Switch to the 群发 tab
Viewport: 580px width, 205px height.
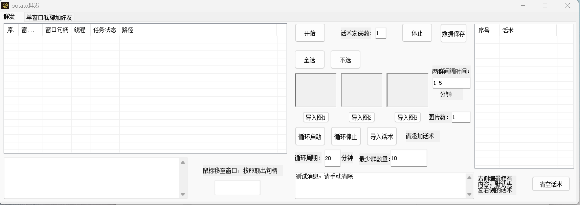click(x=9, y=17)
